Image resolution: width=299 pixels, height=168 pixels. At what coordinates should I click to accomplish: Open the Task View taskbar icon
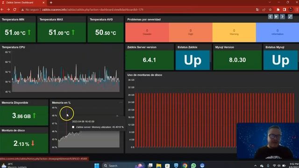(x=150, y=165)
